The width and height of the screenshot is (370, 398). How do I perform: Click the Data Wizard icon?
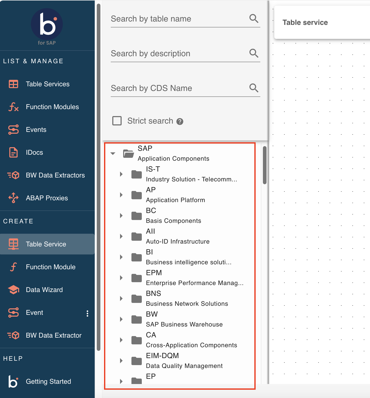[x=13, y=290]
